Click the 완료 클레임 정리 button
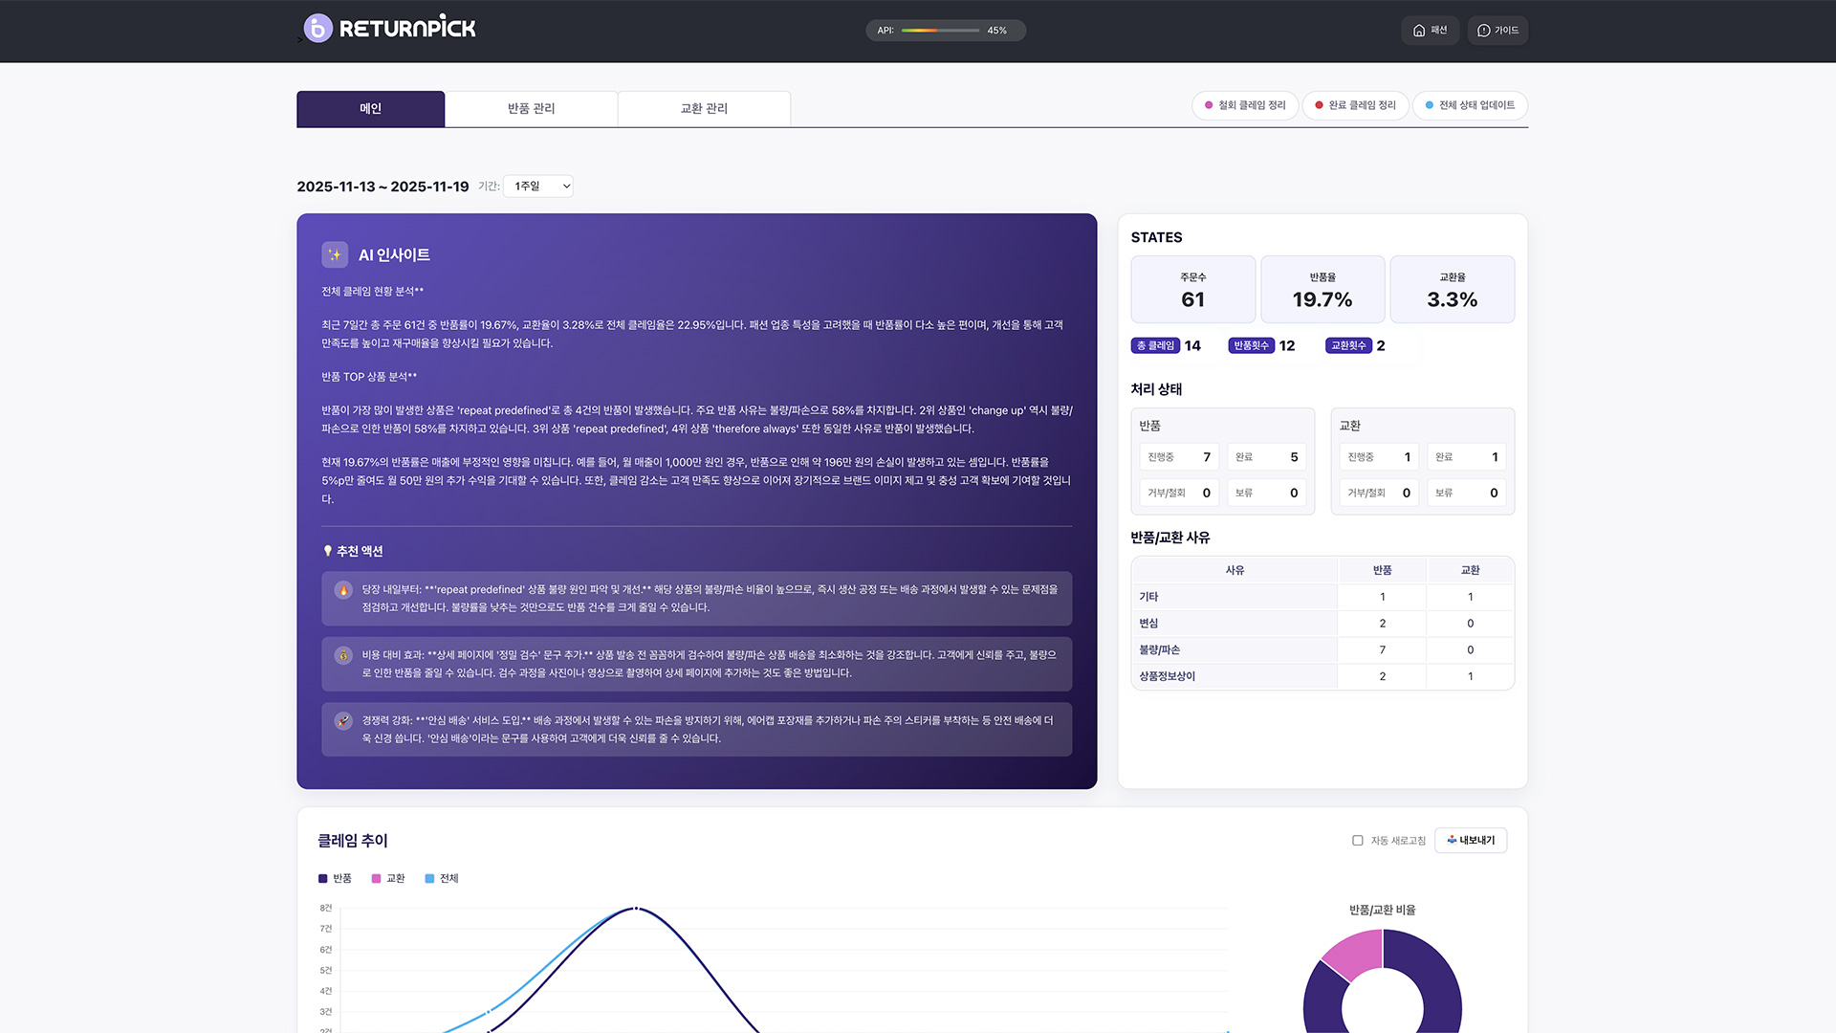Image resolution: width=1836 pixels, height=1033 pixels. click(1355, 105)
